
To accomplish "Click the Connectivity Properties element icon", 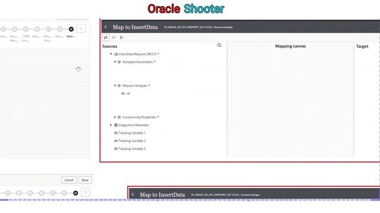I will point(119,117).
